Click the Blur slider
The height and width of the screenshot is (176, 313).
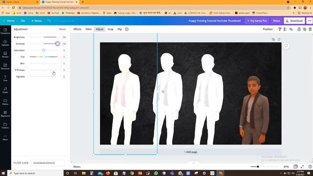click(44, 64)
